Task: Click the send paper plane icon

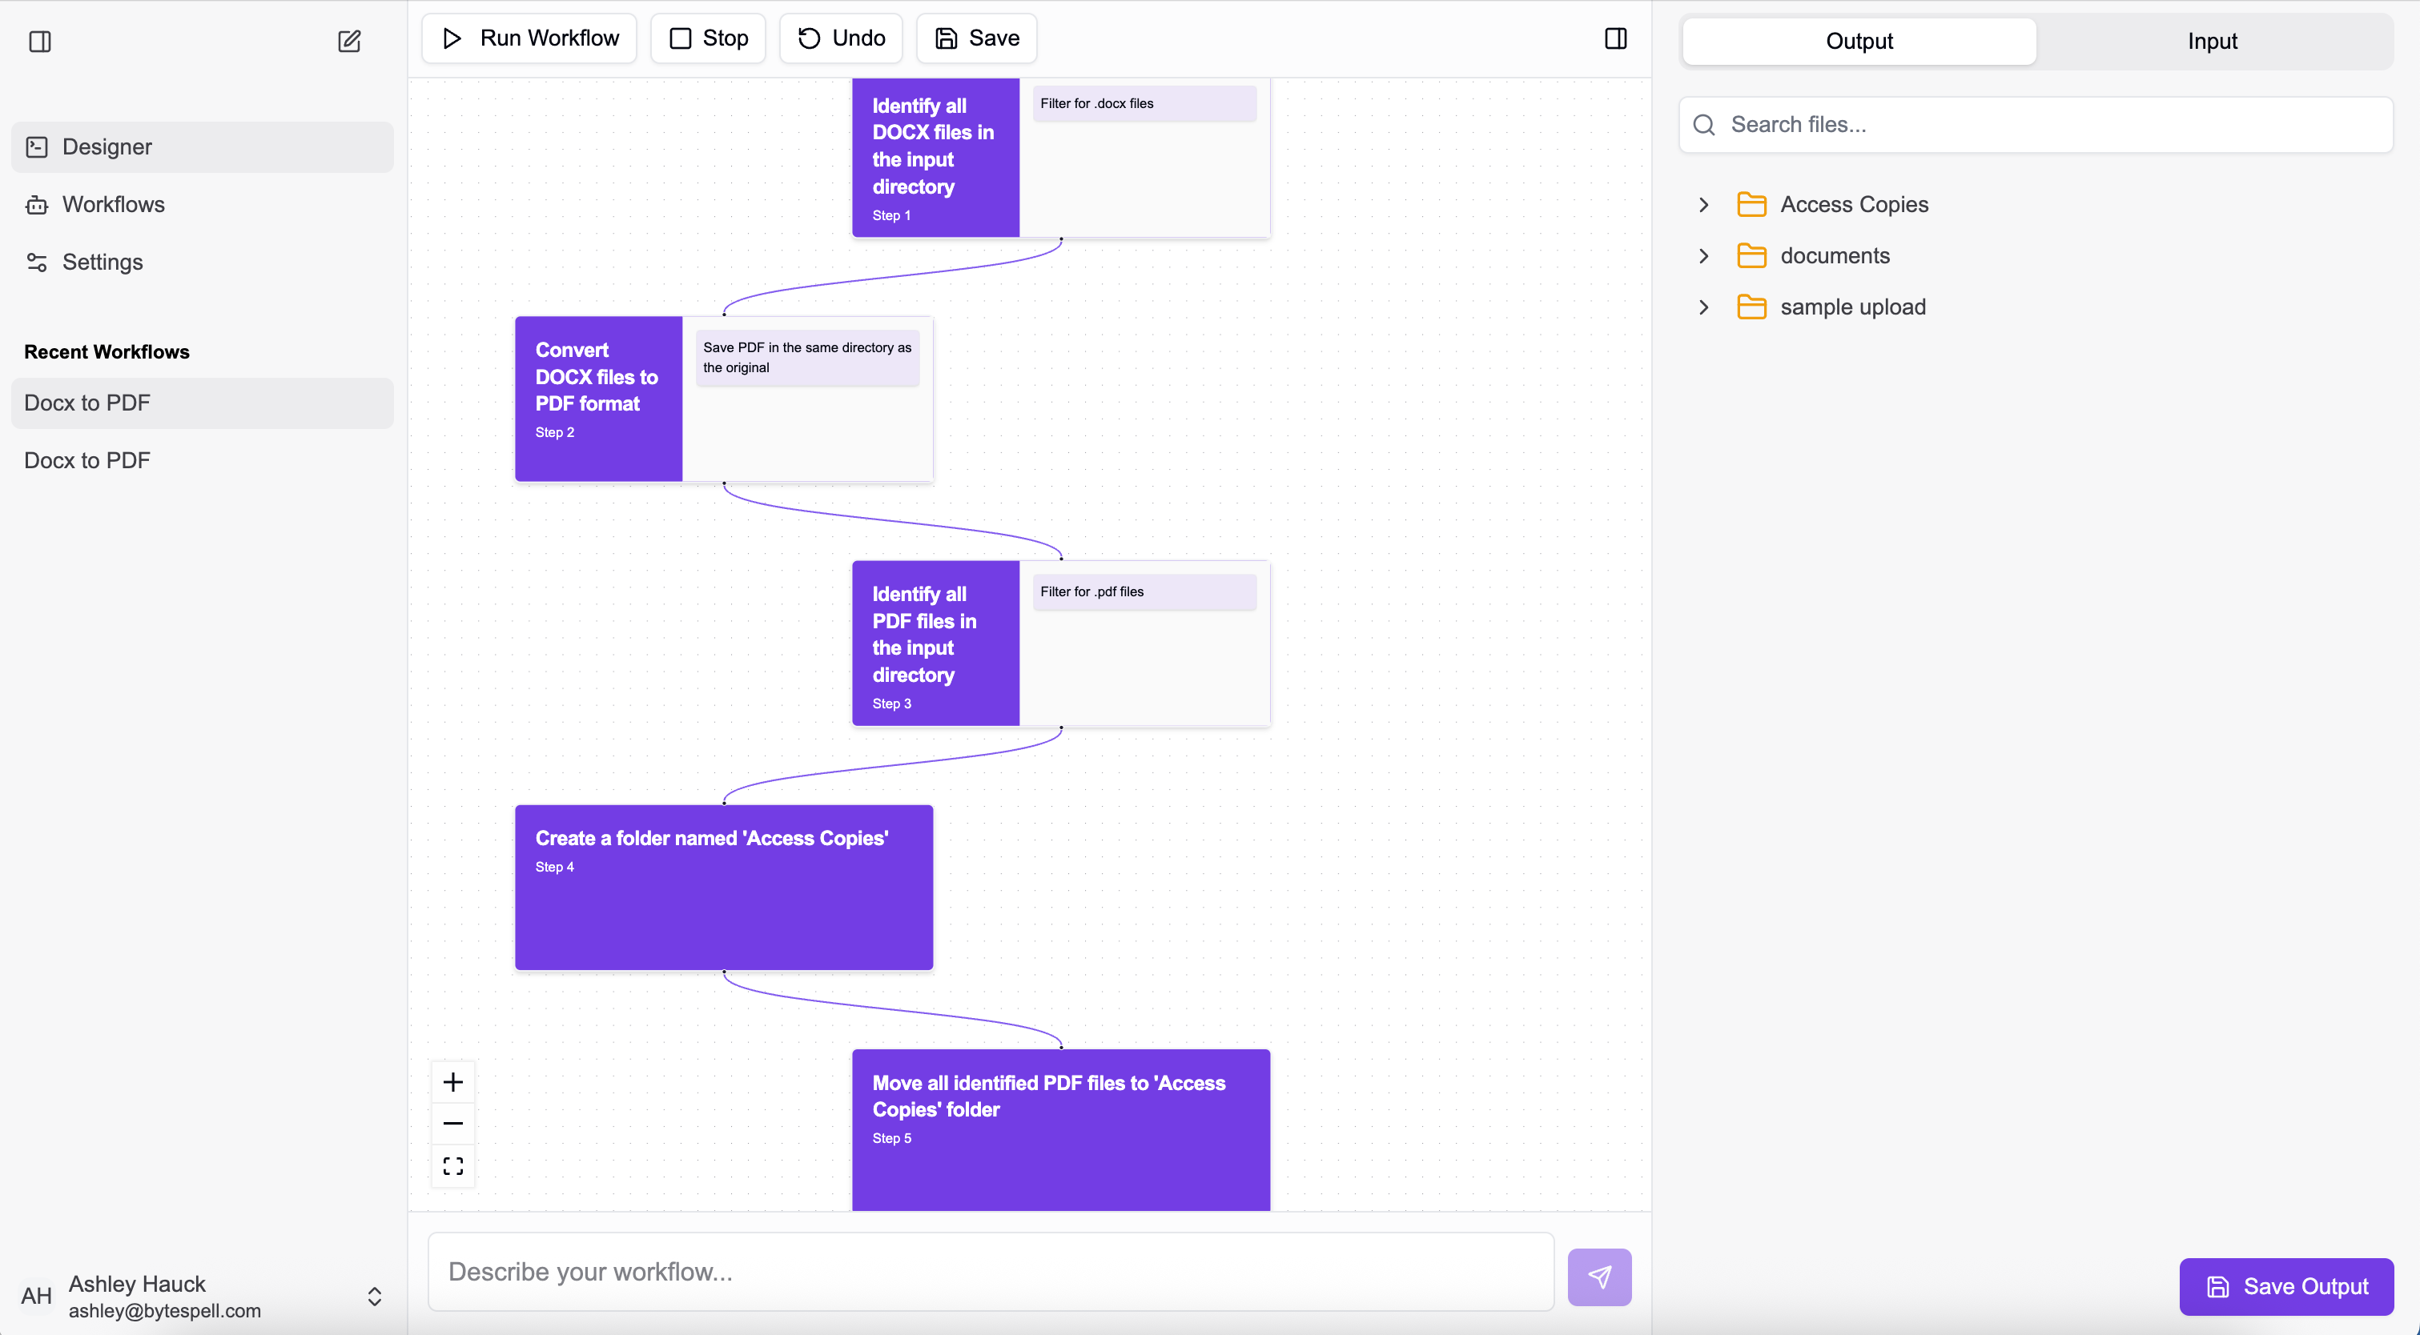Action: pyautogui.click(x=1599, y=1276)
